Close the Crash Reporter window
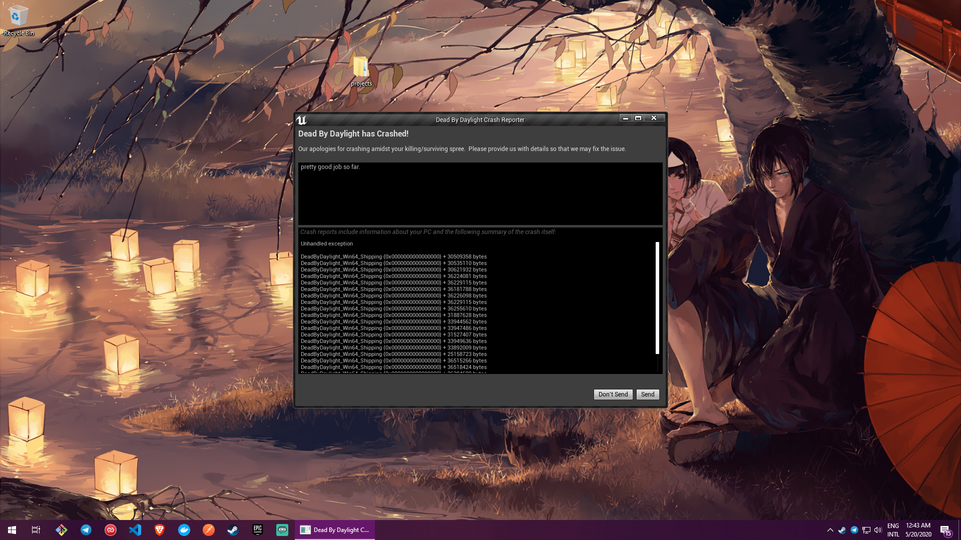 [654, 118]
